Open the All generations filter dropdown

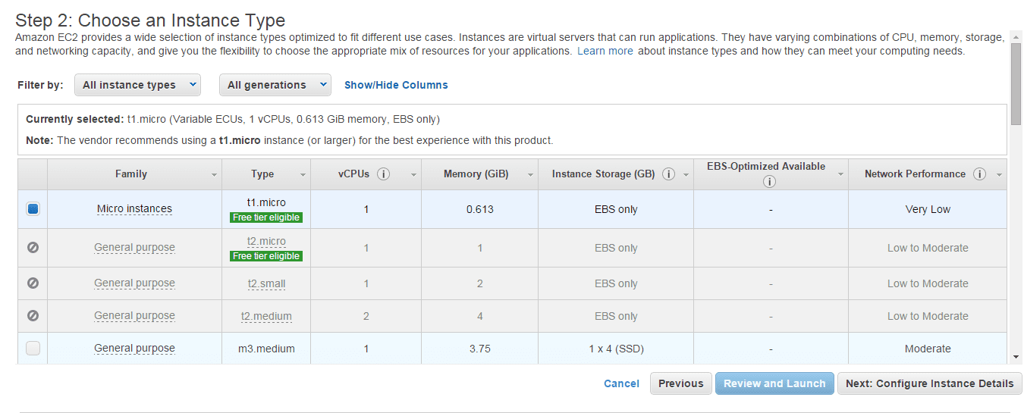click(275, 85)
